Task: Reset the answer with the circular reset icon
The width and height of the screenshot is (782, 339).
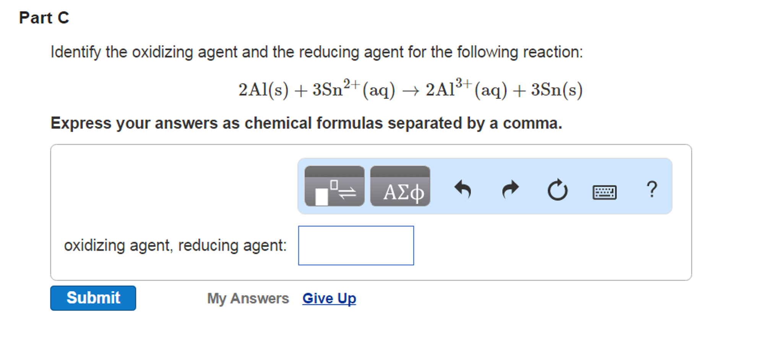Action: coord(557,189)
